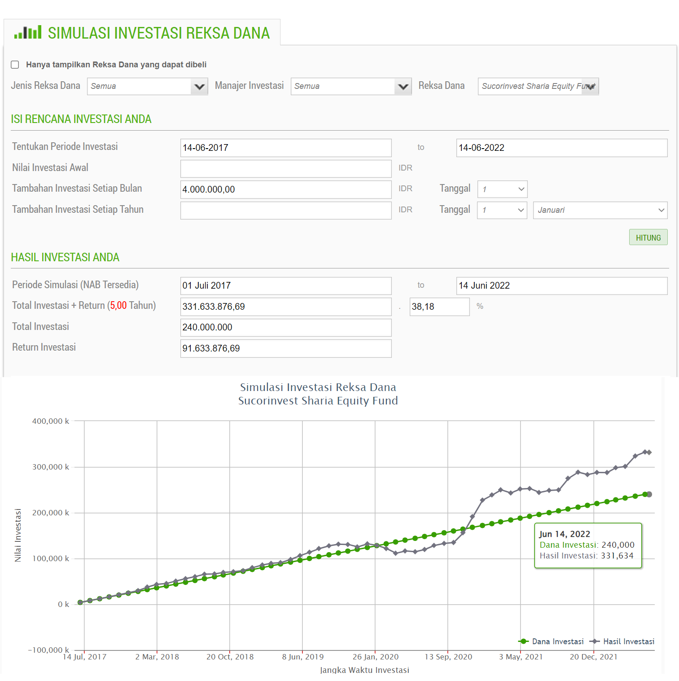Viewport: 679px width, 681px height.
Task: Click the 'Jangka Waktu Investasi' axis title
Action: pyautogui.click(x=364, y=670)
